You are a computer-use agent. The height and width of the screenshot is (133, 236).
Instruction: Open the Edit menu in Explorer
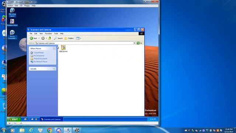pyautogui.click(x=36, y=34)
